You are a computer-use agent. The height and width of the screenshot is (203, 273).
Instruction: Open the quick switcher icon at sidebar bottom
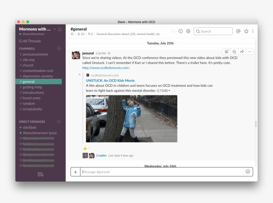tap(40, 174)
